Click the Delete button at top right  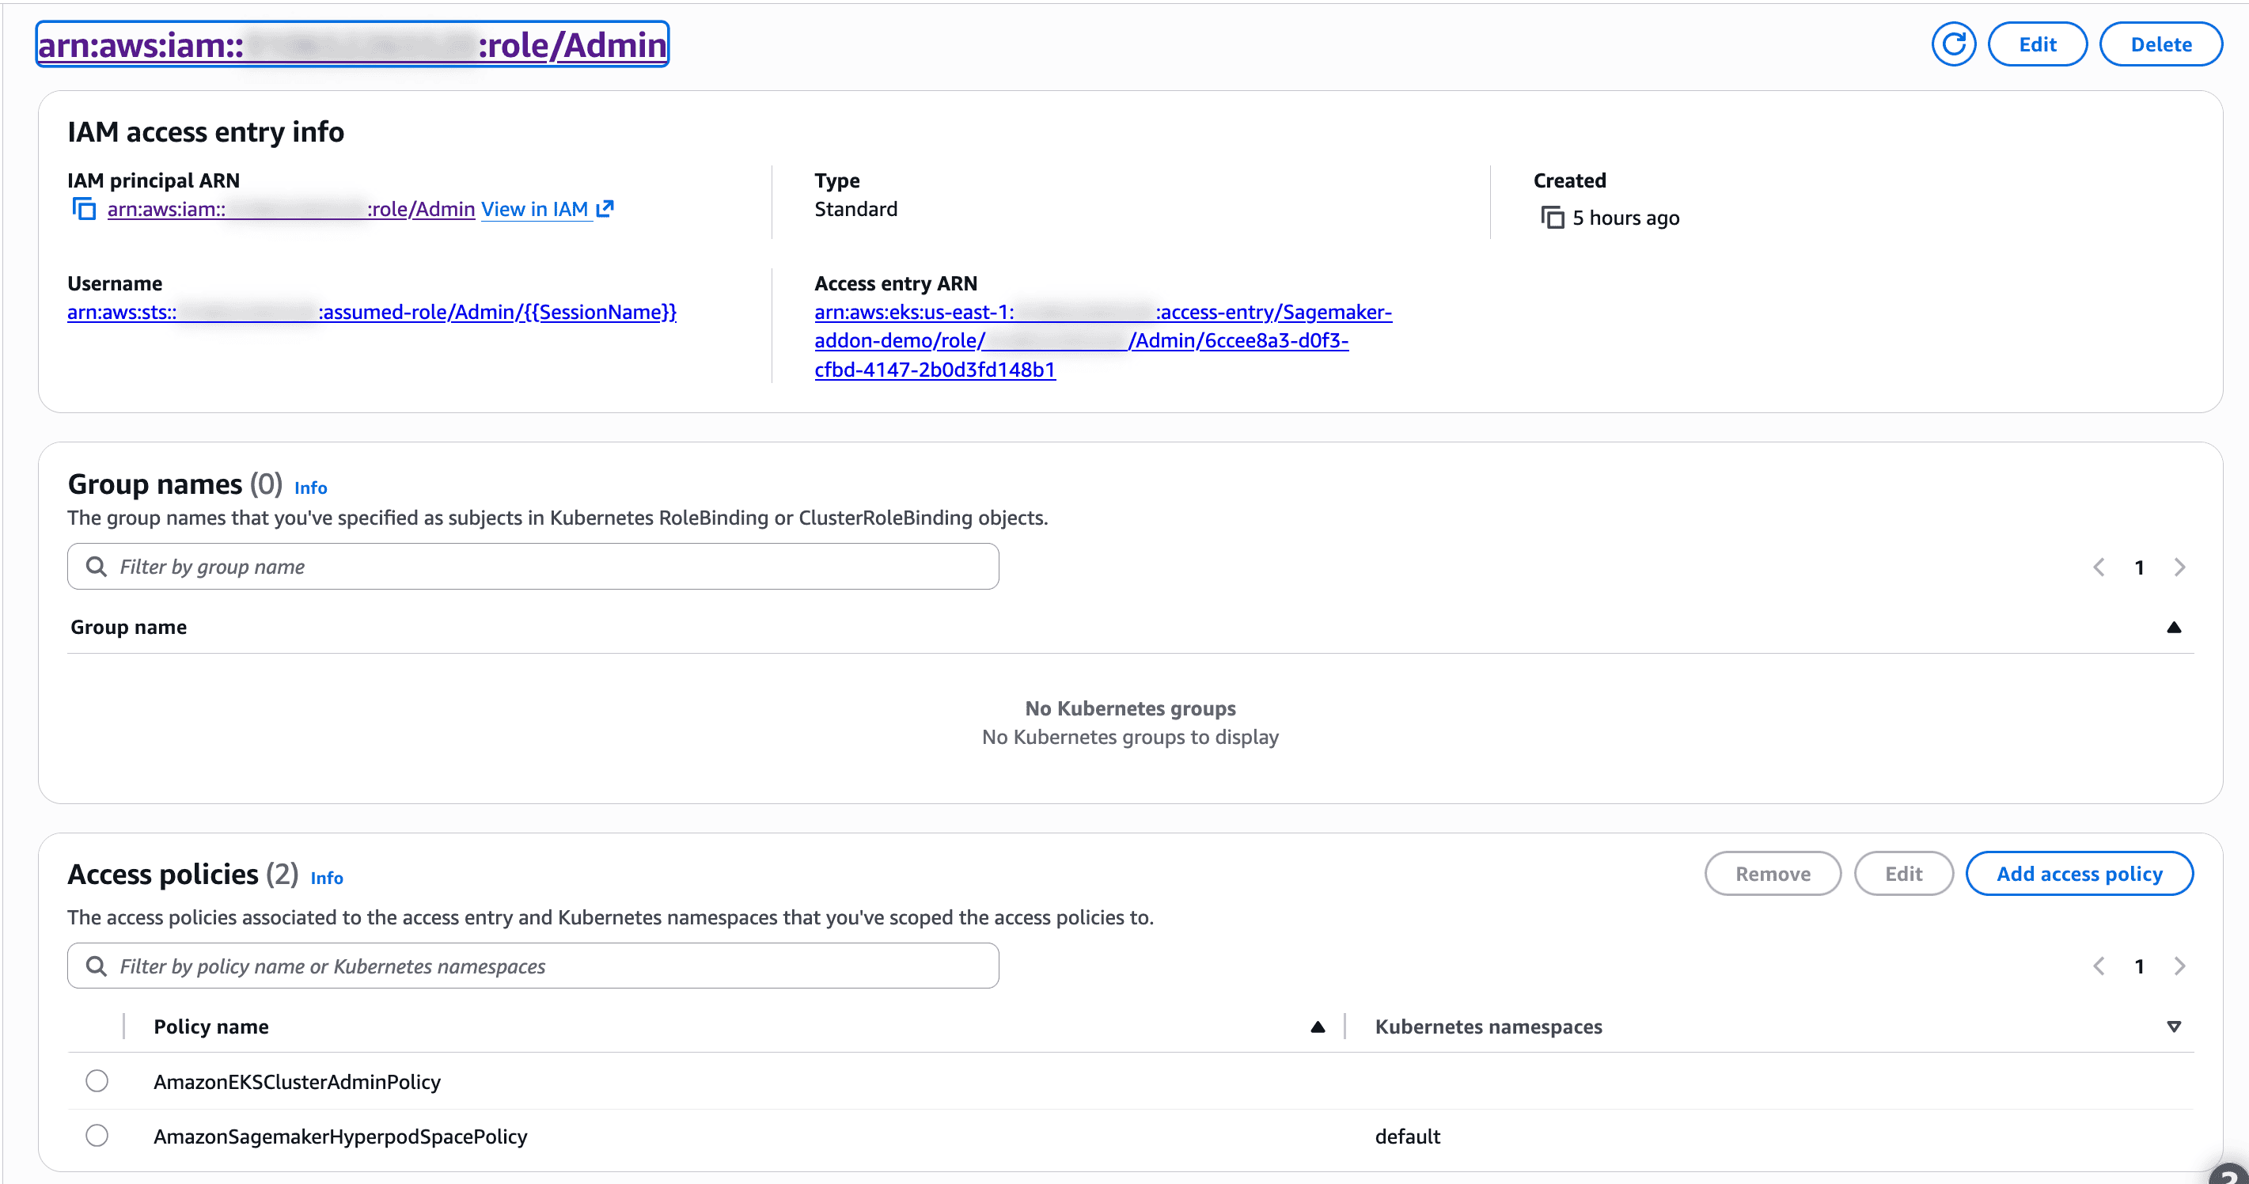coord(2161,44)
